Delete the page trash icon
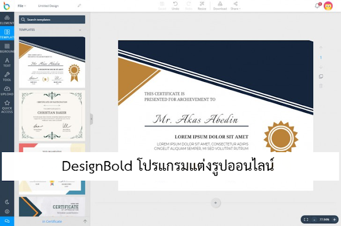This screenshot has height=226, width=341. pos(321,86)
